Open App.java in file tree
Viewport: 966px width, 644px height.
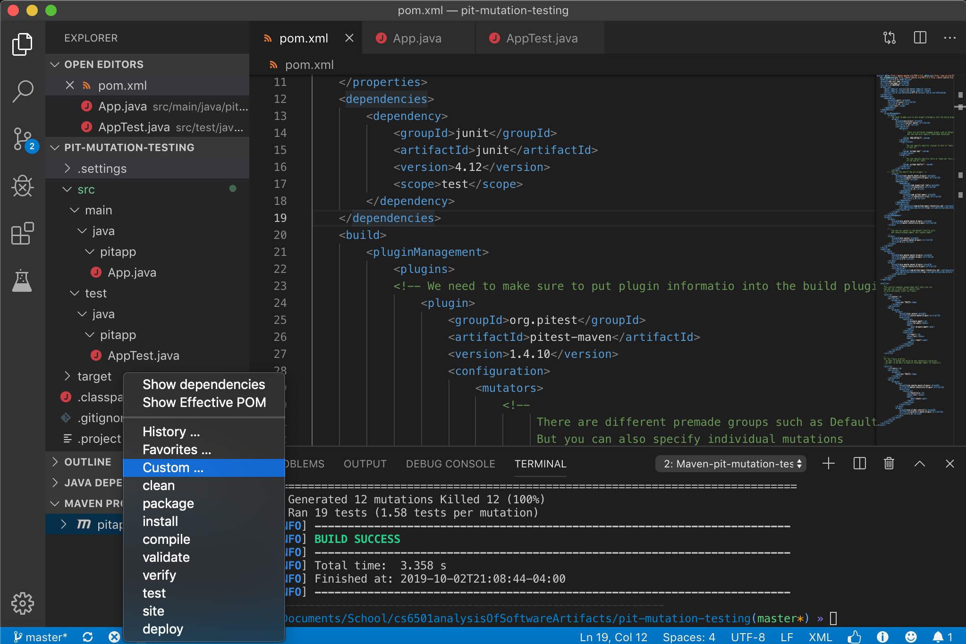(x=132, y=272)
